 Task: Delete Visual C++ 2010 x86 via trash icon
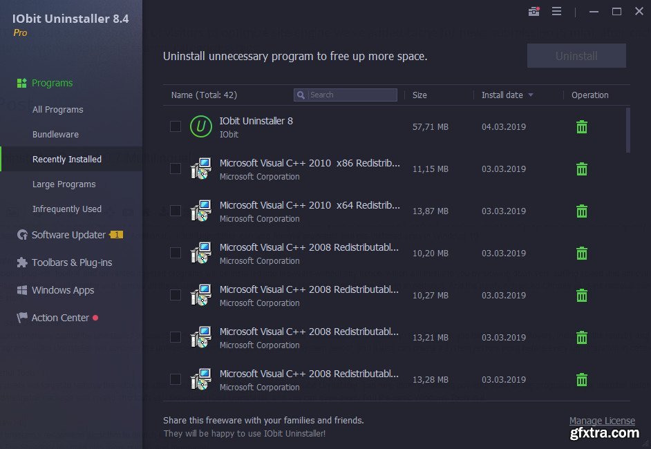[582, 169]
